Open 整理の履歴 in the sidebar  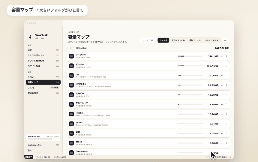43,93
